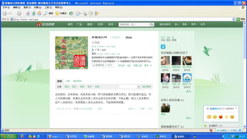Go to the Home page icon
The height and width of the screenshot is (139, 247).
(x=39, y=14)
